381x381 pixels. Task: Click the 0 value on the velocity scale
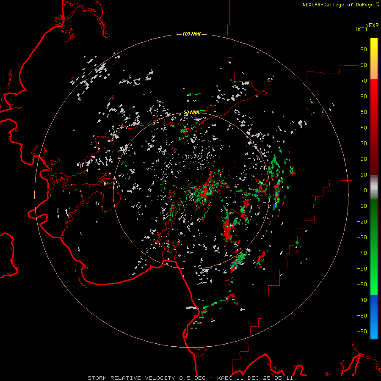click(x=365, y=190)
